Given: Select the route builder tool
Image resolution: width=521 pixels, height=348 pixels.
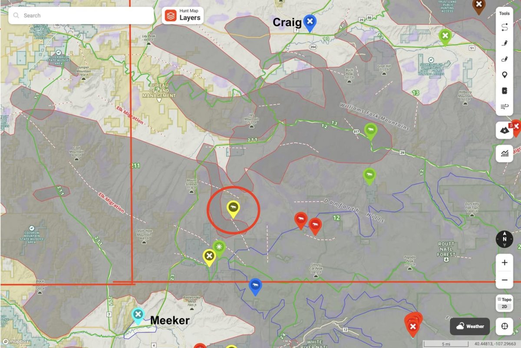Looking at the screenshot, I should (x=504, y=27).
